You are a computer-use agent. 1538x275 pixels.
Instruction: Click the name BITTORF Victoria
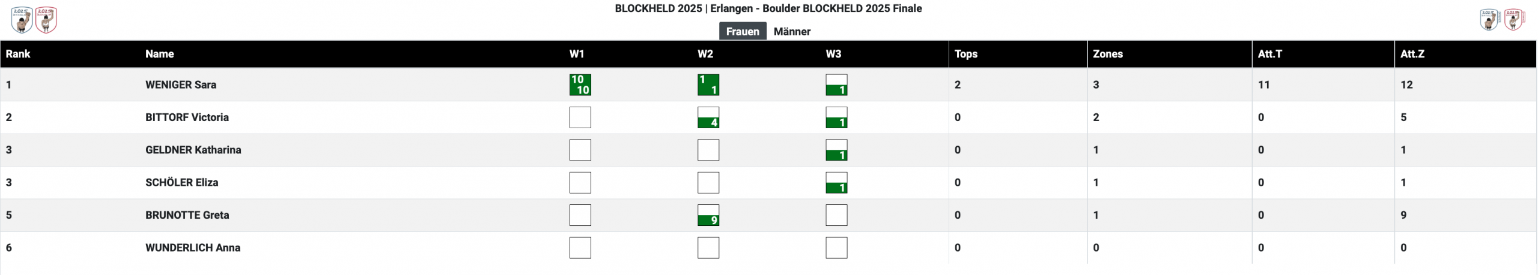point(187,117)
